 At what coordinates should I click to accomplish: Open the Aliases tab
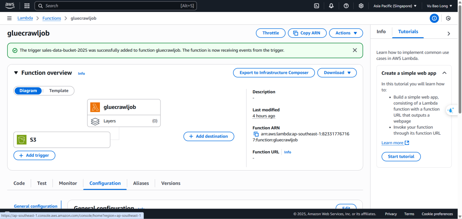[141, 183]
